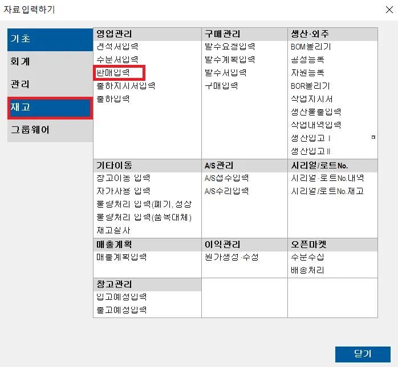Open 발주서입력 entry
Viewport: 398px width, 367px height.
[225, 73]
